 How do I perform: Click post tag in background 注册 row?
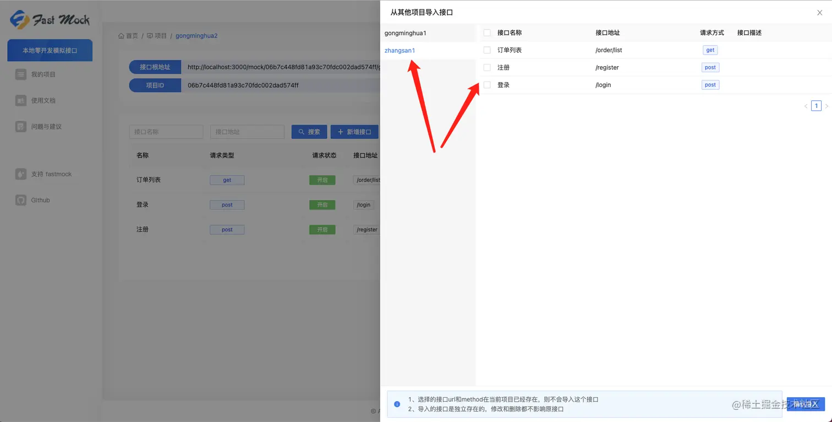[x=227, y=230]
